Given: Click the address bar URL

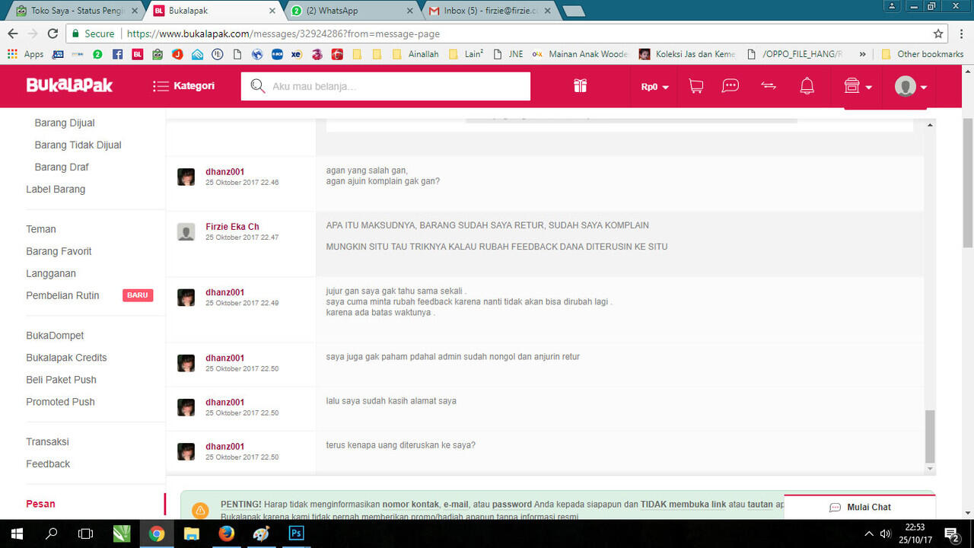Looking at the screenshot, I should click(x=283, y=33).
